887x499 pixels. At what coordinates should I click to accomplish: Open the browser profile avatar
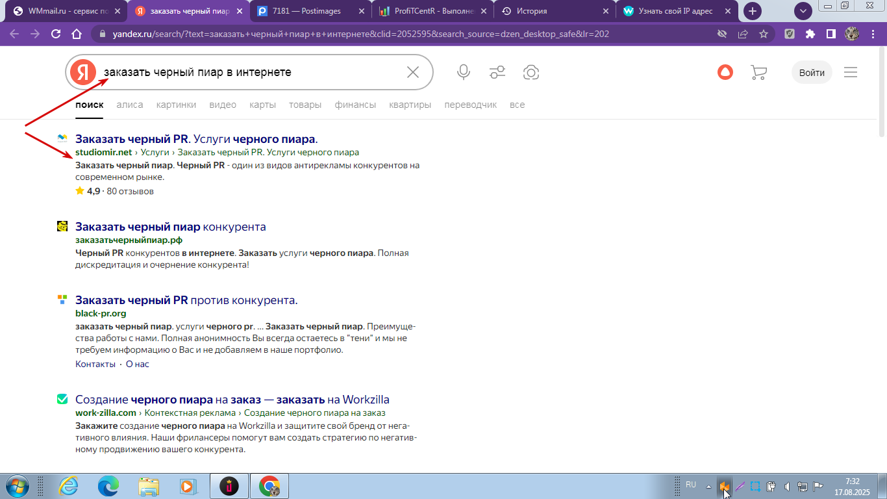click(x=852, y=34)
